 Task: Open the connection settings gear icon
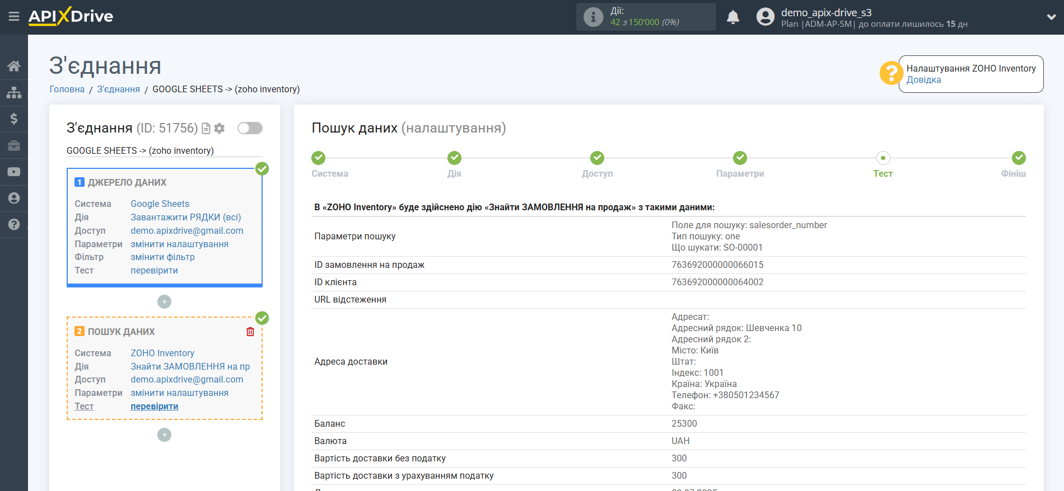coord(220,129)
